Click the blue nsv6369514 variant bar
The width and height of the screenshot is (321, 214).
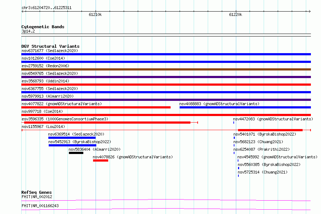click(72, 138)
